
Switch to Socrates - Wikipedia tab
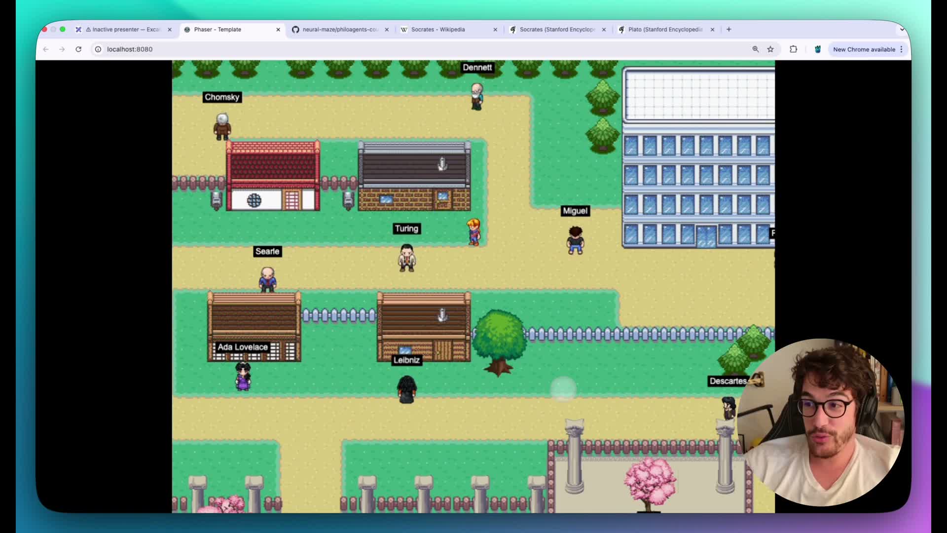point(438,30)
